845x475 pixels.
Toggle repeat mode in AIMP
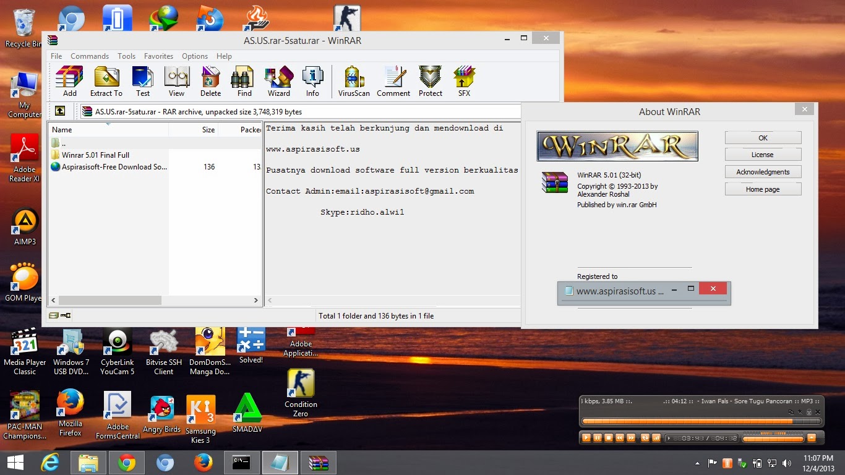coord(645,438)
